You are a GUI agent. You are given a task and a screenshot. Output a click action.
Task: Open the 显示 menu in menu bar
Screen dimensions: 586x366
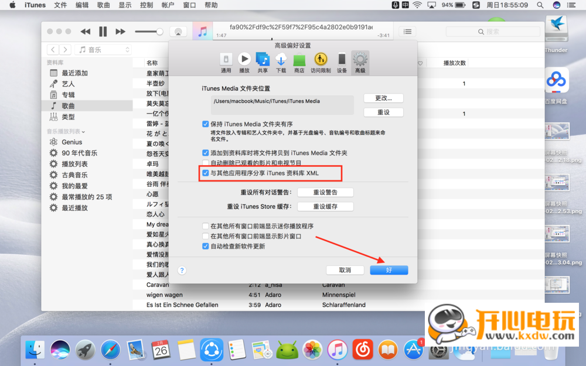coord(125,5)
